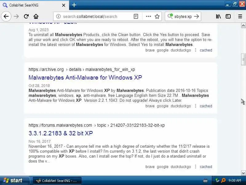Open Malwarebytes Anti-Malware for Windows XP result
This screenshot has height=185, width=246.
[85, 78]
